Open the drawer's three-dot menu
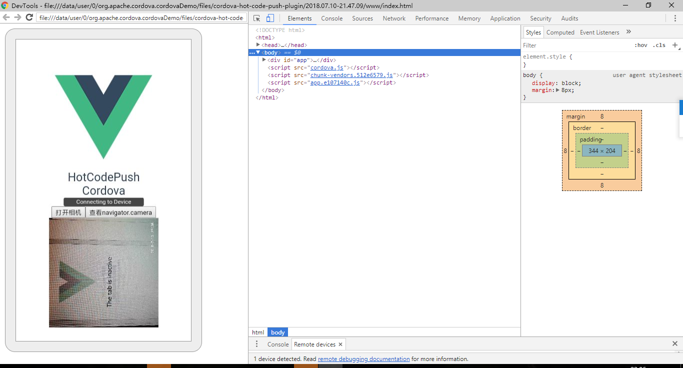This screenshot has height=368, width=683. 257,344
